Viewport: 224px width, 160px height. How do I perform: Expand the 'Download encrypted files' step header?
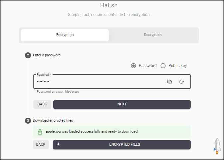pyautogui.click(x=53, y=120)
